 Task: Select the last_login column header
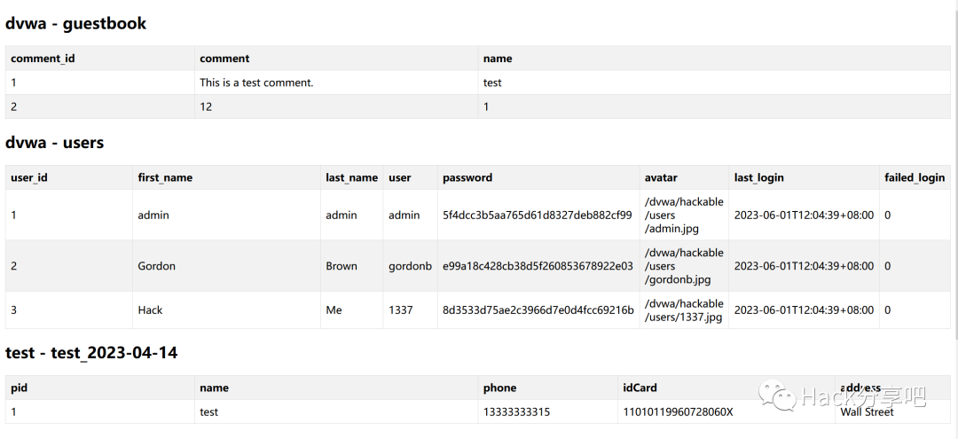[x=759, y=177]
